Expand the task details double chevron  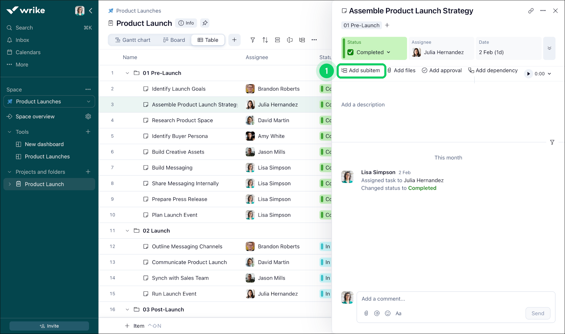click(x=549, y=48)
